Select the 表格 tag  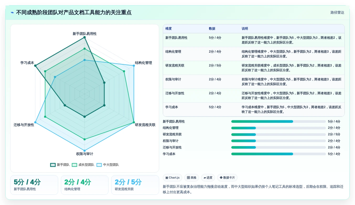[x=192, y=178]
